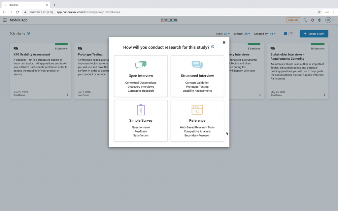The width and height of the screenshot is (338, 211).
Task: Click the 'Jun 26, 2019' date text
Action: pyautogui.click(x=21, y=92)
